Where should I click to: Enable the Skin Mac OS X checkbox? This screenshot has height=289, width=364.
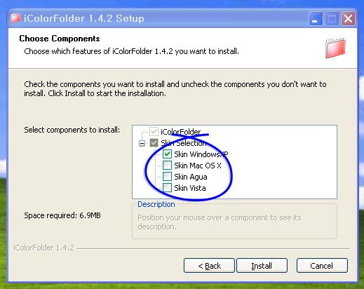pyautogui.click(x=167, y=166)
